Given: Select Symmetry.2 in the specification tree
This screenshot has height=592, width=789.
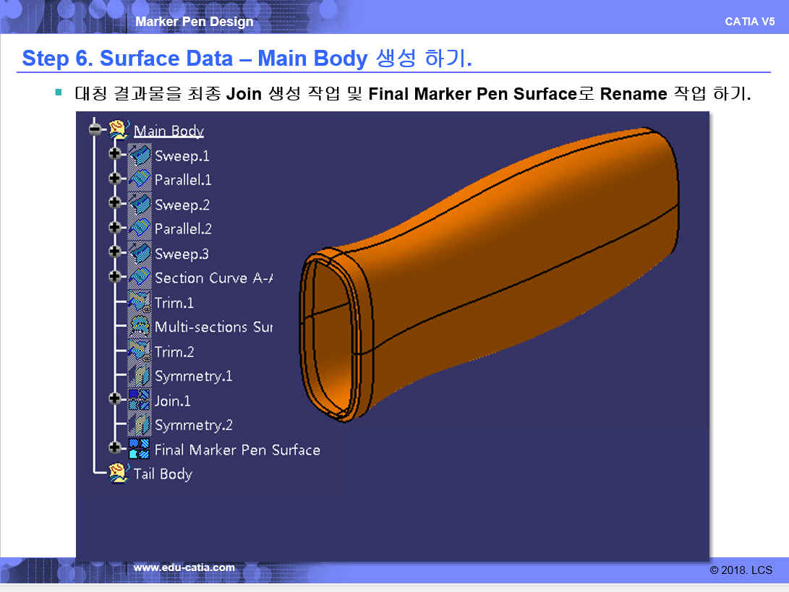Looking at the screenshot, I should click(x=193, y=425).
